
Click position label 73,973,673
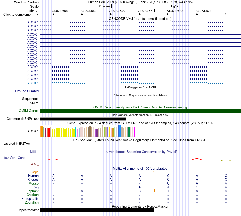(203, 11)
